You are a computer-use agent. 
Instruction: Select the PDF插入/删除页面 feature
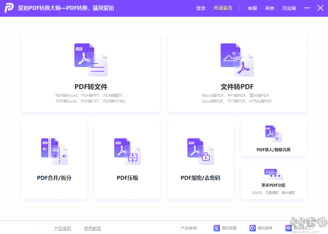tap(274, 138)
